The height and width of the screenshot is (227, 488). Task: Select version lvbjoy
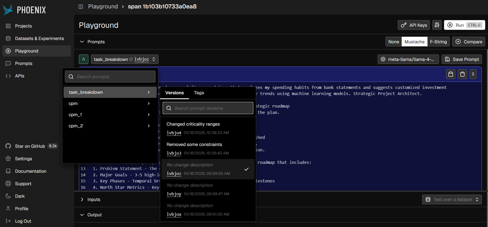208,190
